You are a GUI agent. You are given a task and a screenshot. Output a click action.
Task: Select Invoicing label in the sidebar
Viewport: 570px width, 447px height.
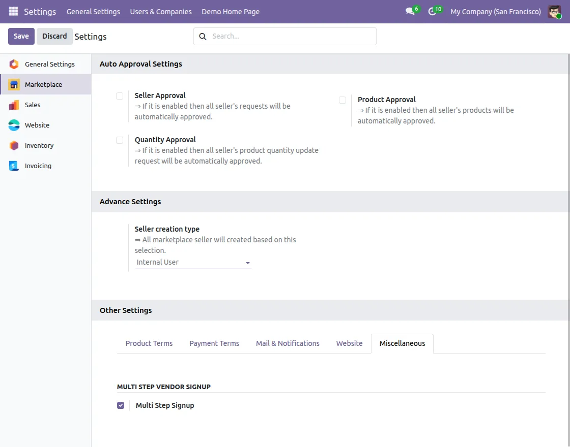point(38,166)
